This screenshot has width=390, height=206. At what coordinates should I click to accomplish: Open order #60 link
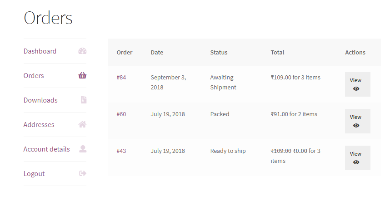[121, 114]
